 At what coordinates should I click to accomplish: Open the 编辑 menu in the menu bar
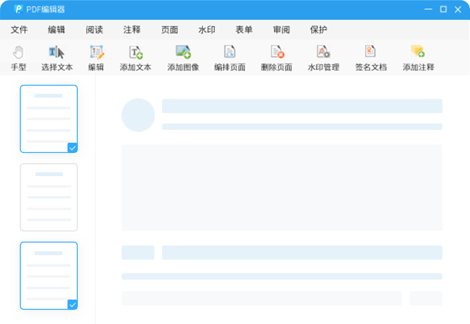point(57,30)
